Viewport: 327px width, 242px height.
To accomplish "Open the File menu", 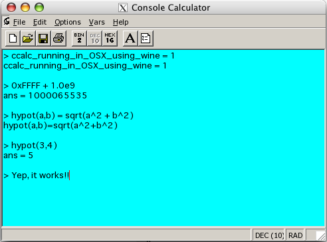I will [19, 22].
